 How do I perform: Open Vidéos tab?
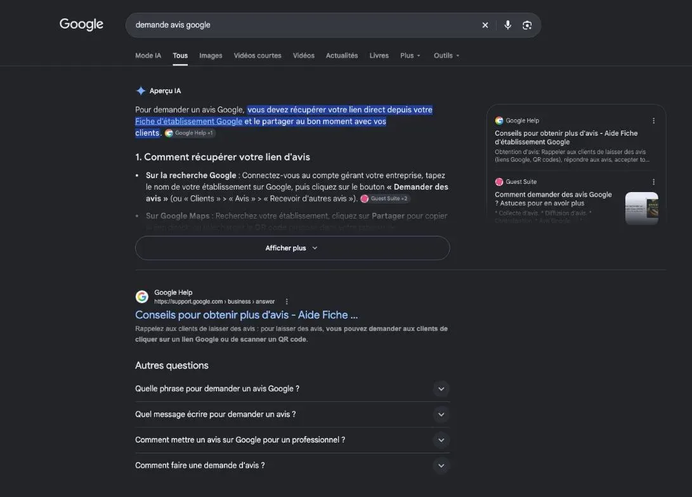coord(304,56)
